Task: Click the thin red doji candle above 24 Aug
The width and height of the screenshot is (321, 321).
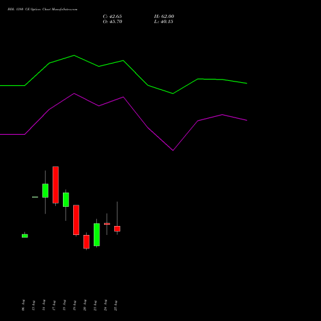Action: (107, 224)
